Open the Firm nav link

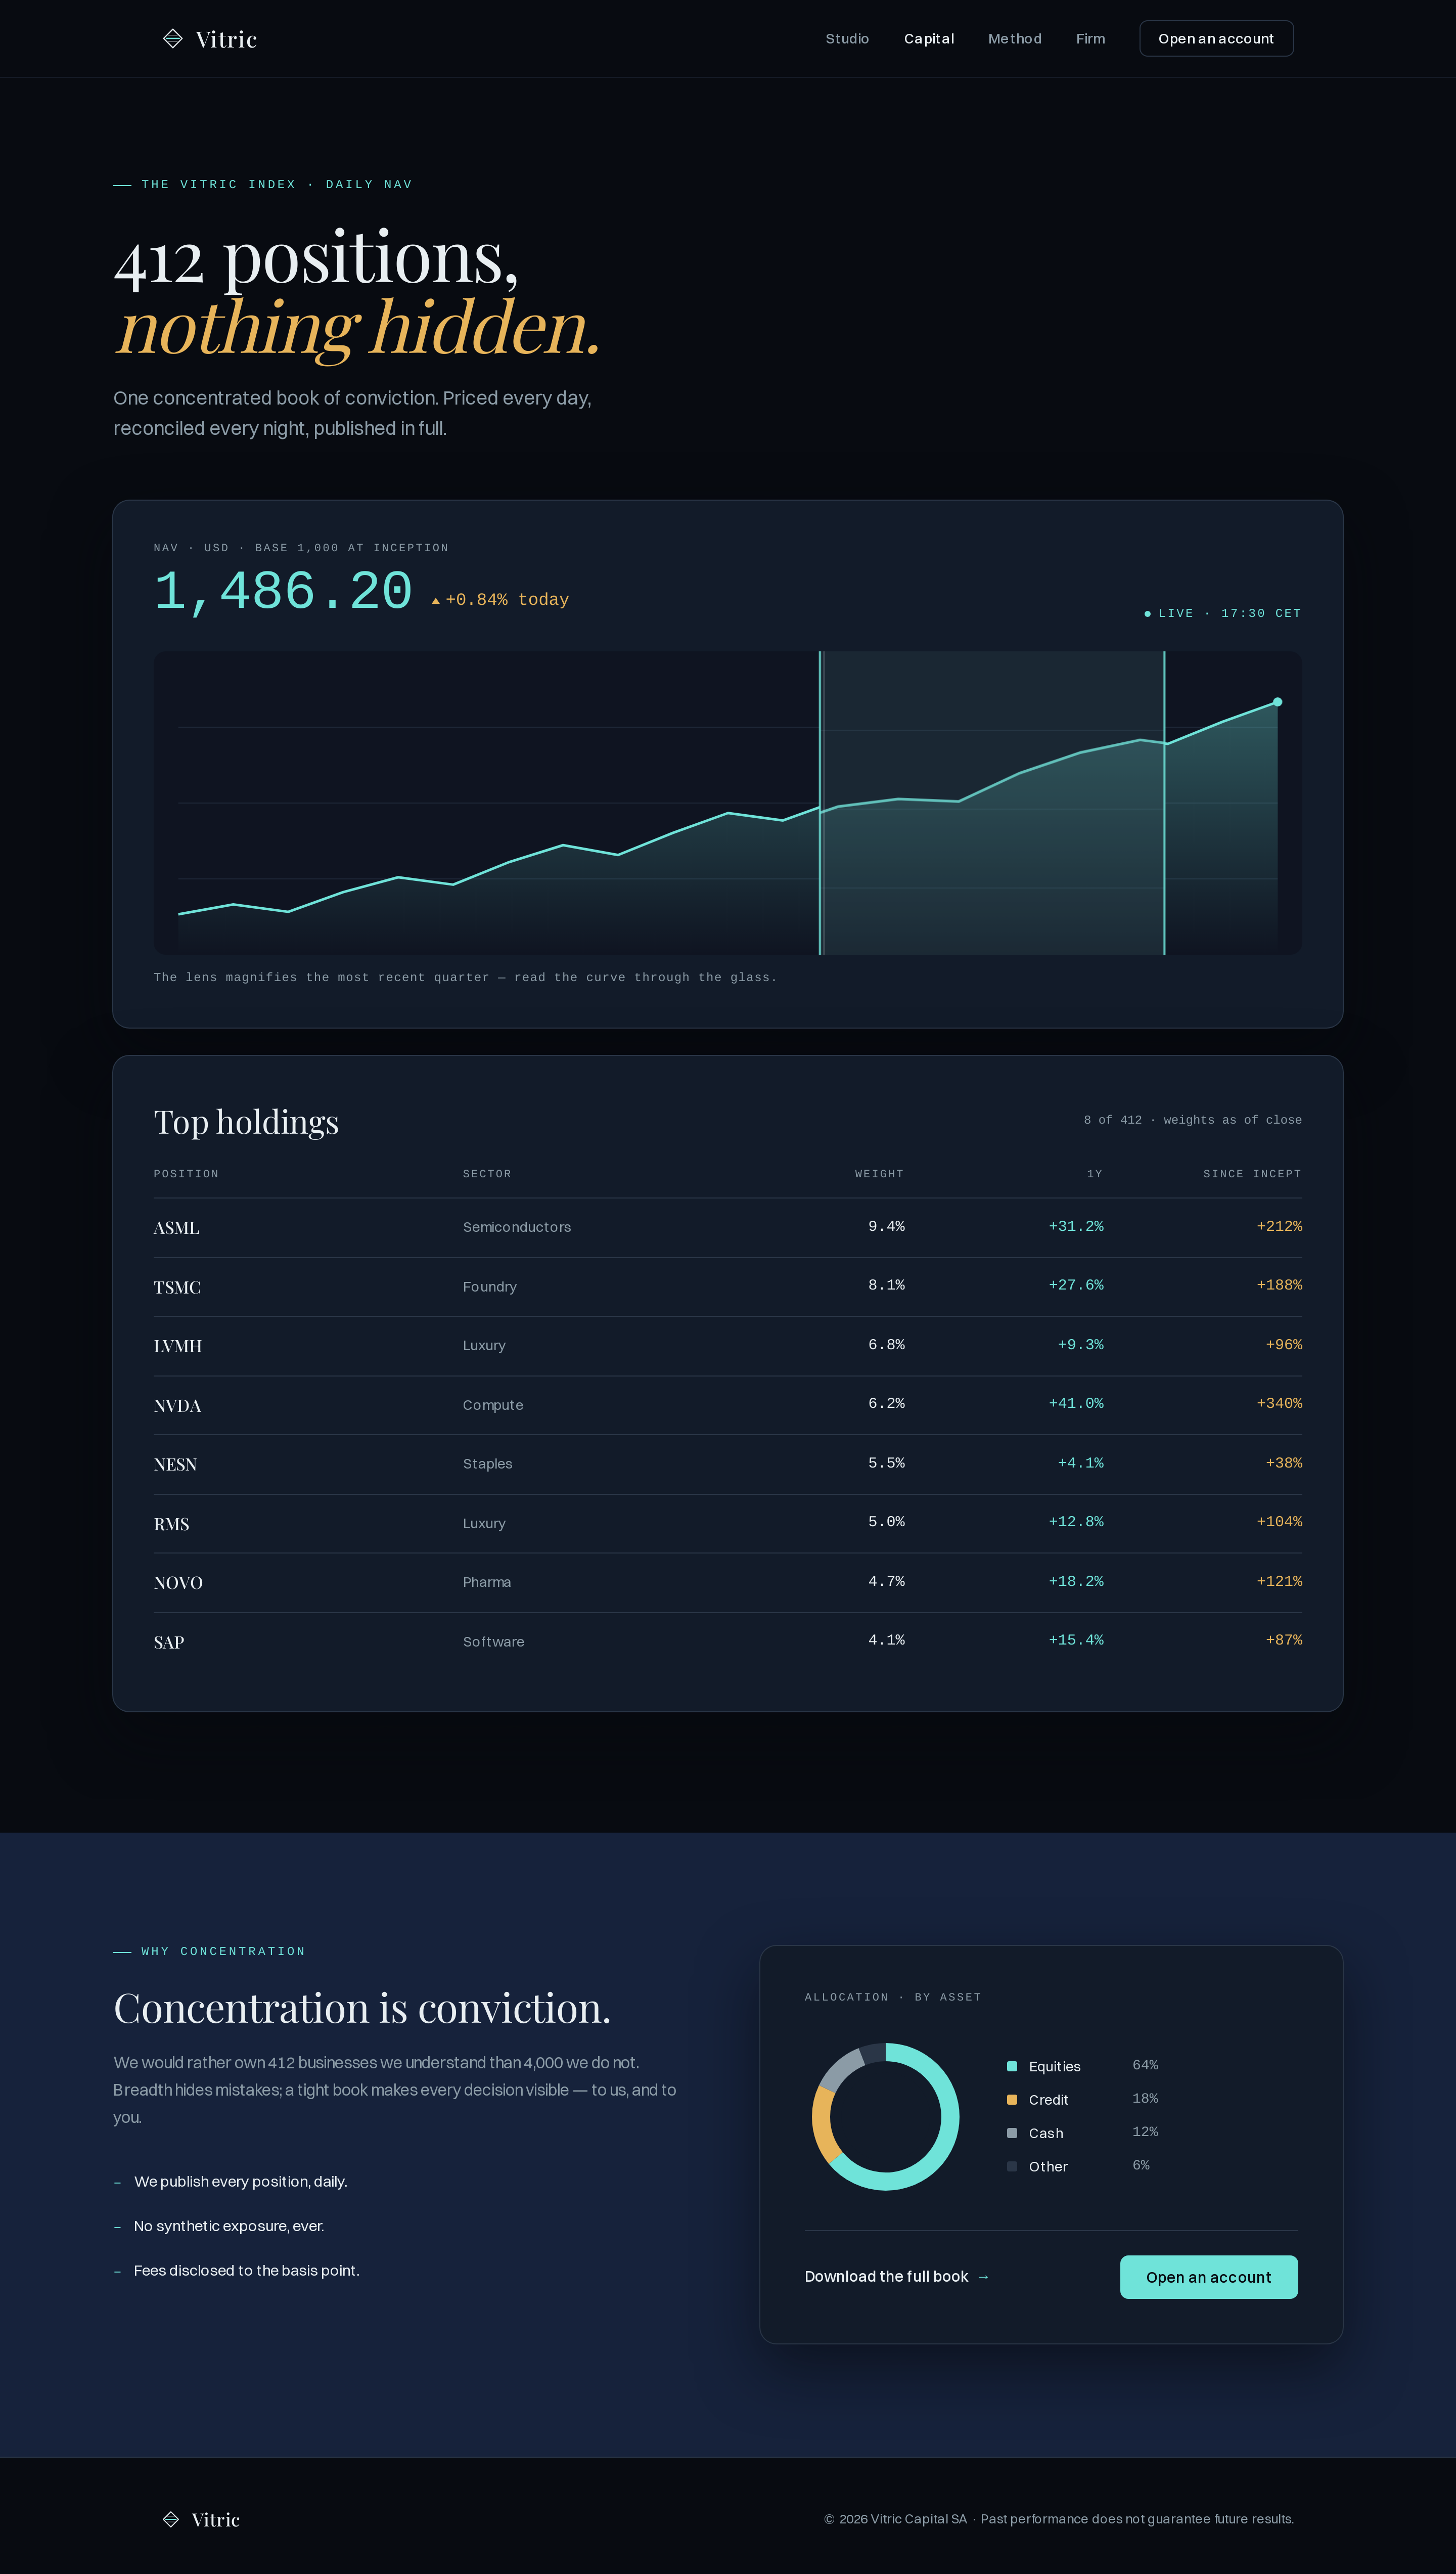1090,39
